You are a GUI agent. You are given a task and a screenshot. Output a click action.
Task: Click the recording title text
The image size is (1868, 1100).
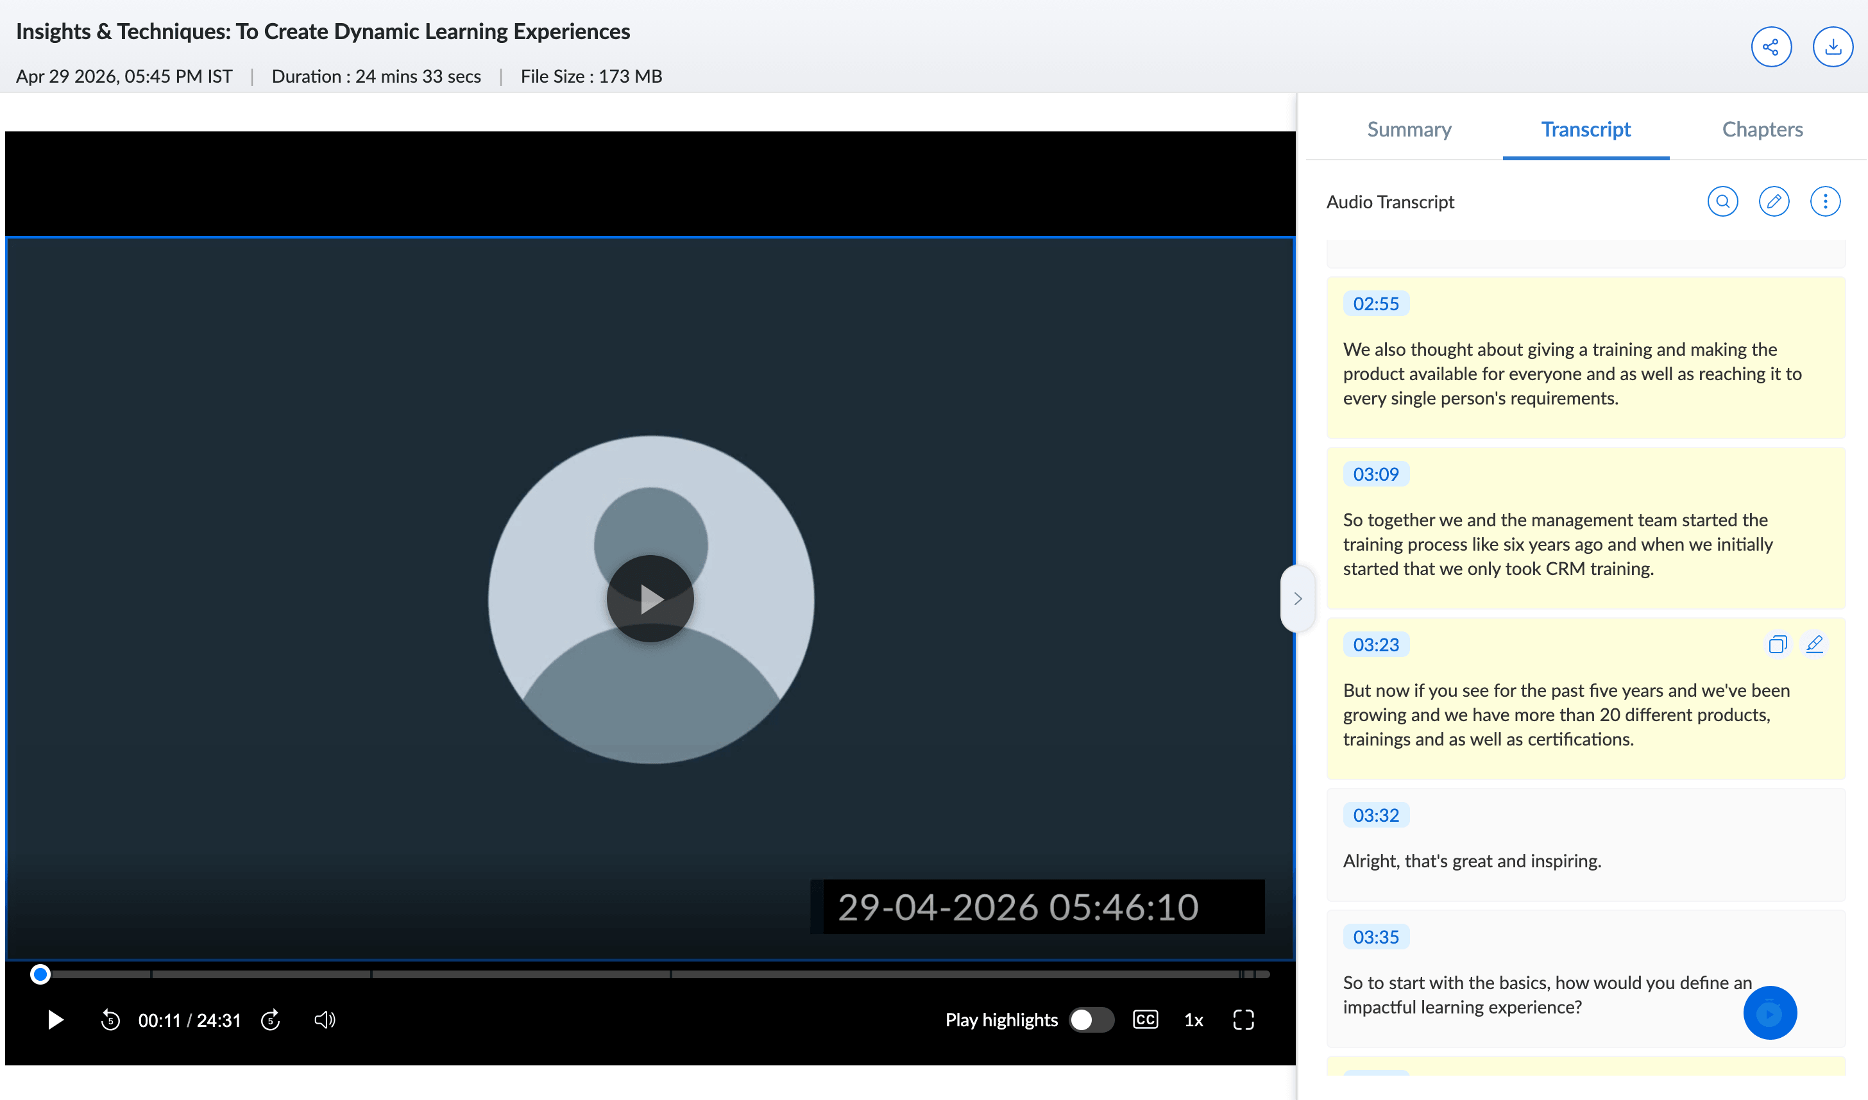point(323,31)
